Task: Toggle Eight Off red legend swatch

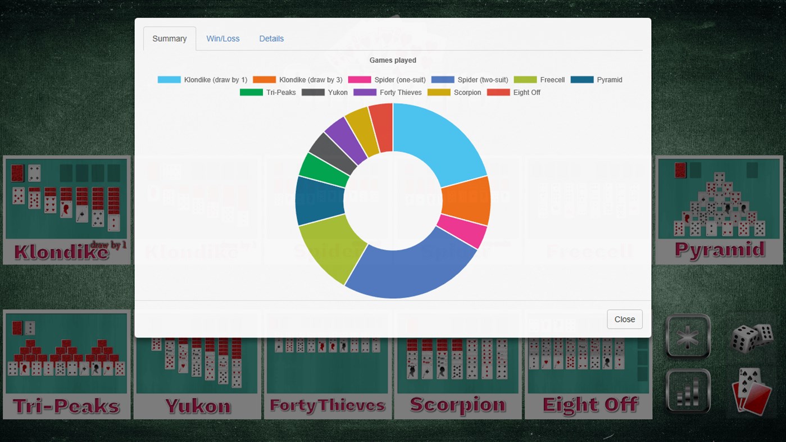Action: (x=498, y=92)
